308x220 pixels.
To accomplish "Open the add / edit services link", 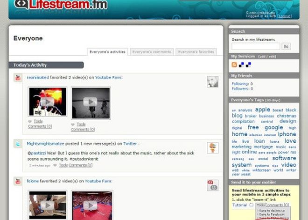I will point(267,57).
